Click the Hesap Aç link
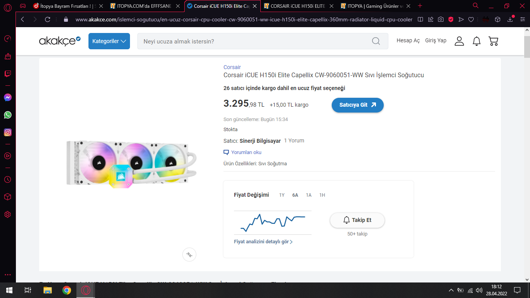 click(408, 41)
